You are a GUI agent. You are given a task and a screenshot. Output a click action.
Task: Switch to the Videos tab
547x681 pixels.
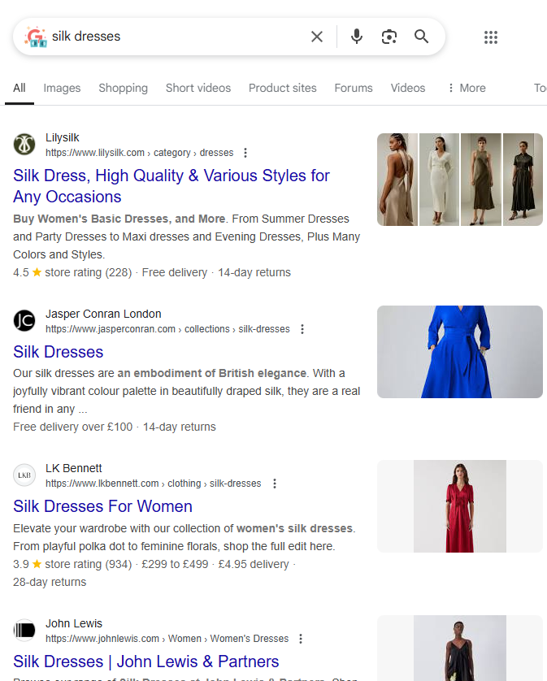pyautogui.click(x=408, y=88)
